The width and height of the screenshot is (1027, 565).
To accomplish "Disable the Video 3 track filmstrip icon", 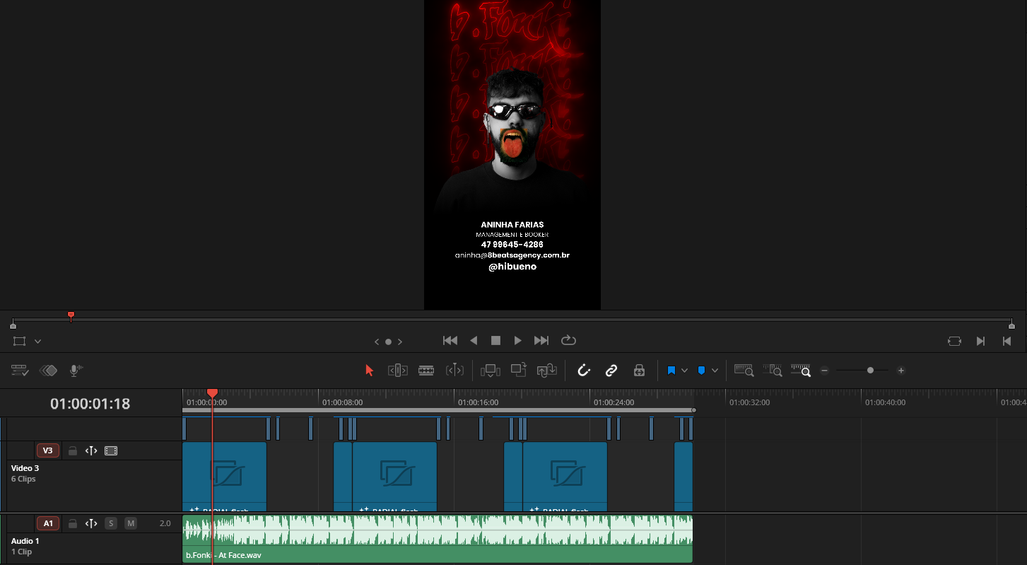I will [111, 450].
